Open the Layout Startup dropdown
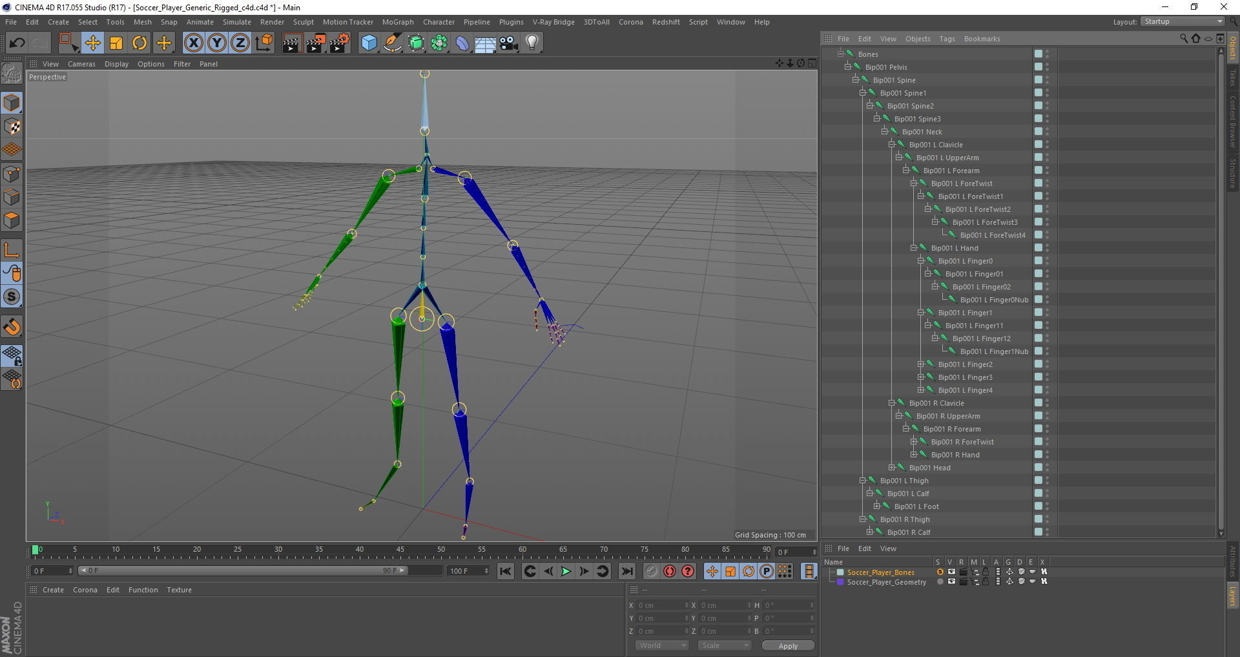This screenshot has width=1240, height=657. (x=1183, y=21)
